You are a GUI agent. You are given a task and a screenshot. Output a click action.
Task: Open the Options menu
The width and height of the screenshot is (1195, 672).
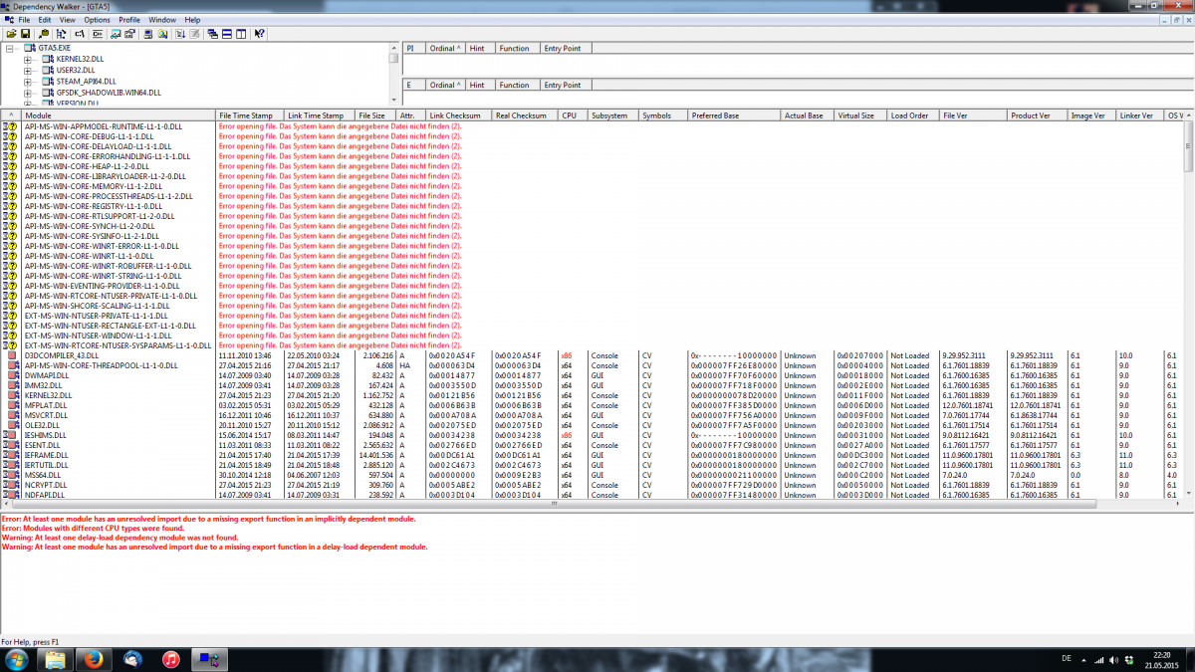point(97,20)
